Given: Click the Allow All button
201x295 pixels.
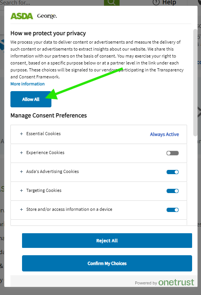Looking at the screenshot, I should [31, 99].
